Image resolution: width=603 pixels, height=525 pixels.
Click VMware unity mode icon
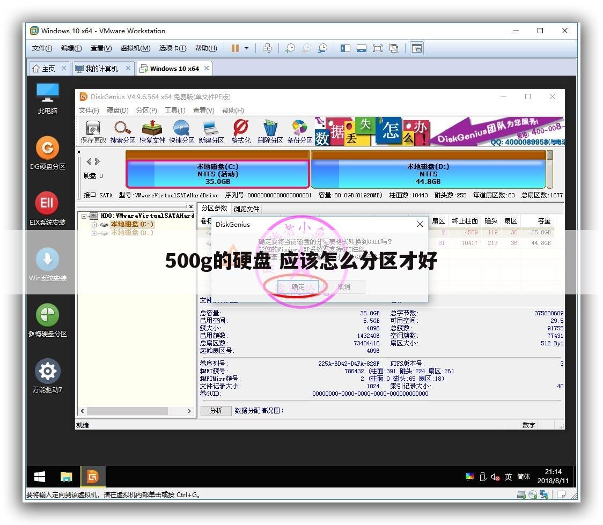(394, 48)
